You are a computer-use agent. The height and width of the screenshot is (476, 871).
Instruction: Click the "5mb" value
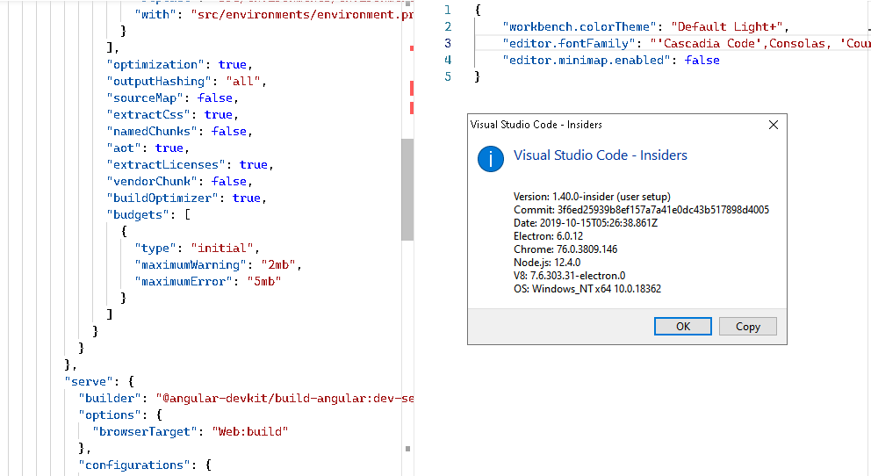click(x=264, y=281)
